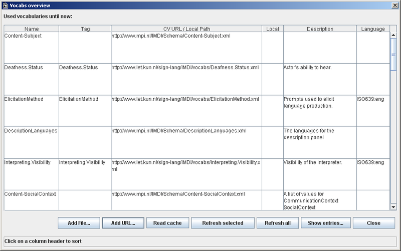Viewport: 401px width, 251px height.
Task: Select the Deafness.Status name cell
Action: 31,68
